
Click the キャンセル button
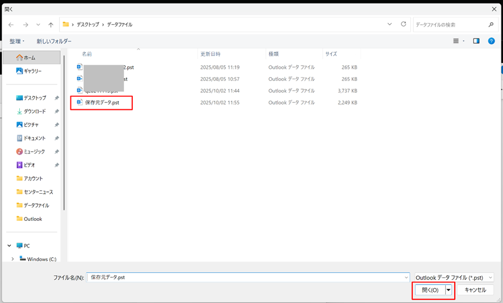(x=475, y=290)
